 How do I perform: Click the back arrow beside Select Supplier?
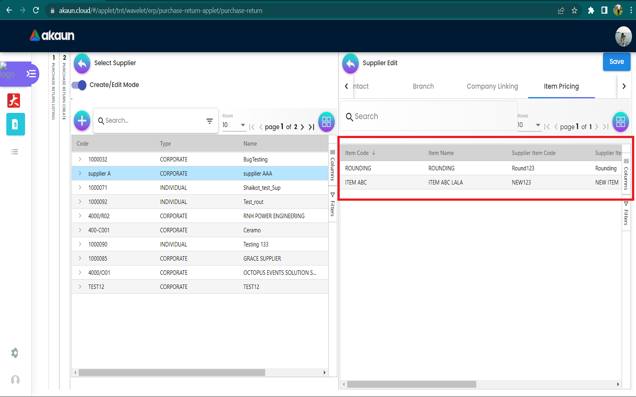(82, 64)
